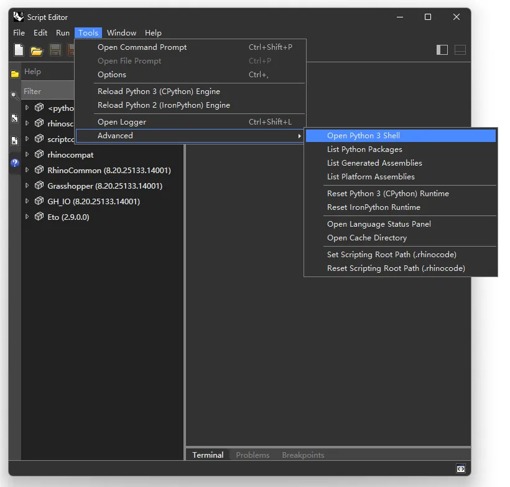Click Reset IronPython Runtime option
Screen dimensions: 510x487
coord(373,207)
